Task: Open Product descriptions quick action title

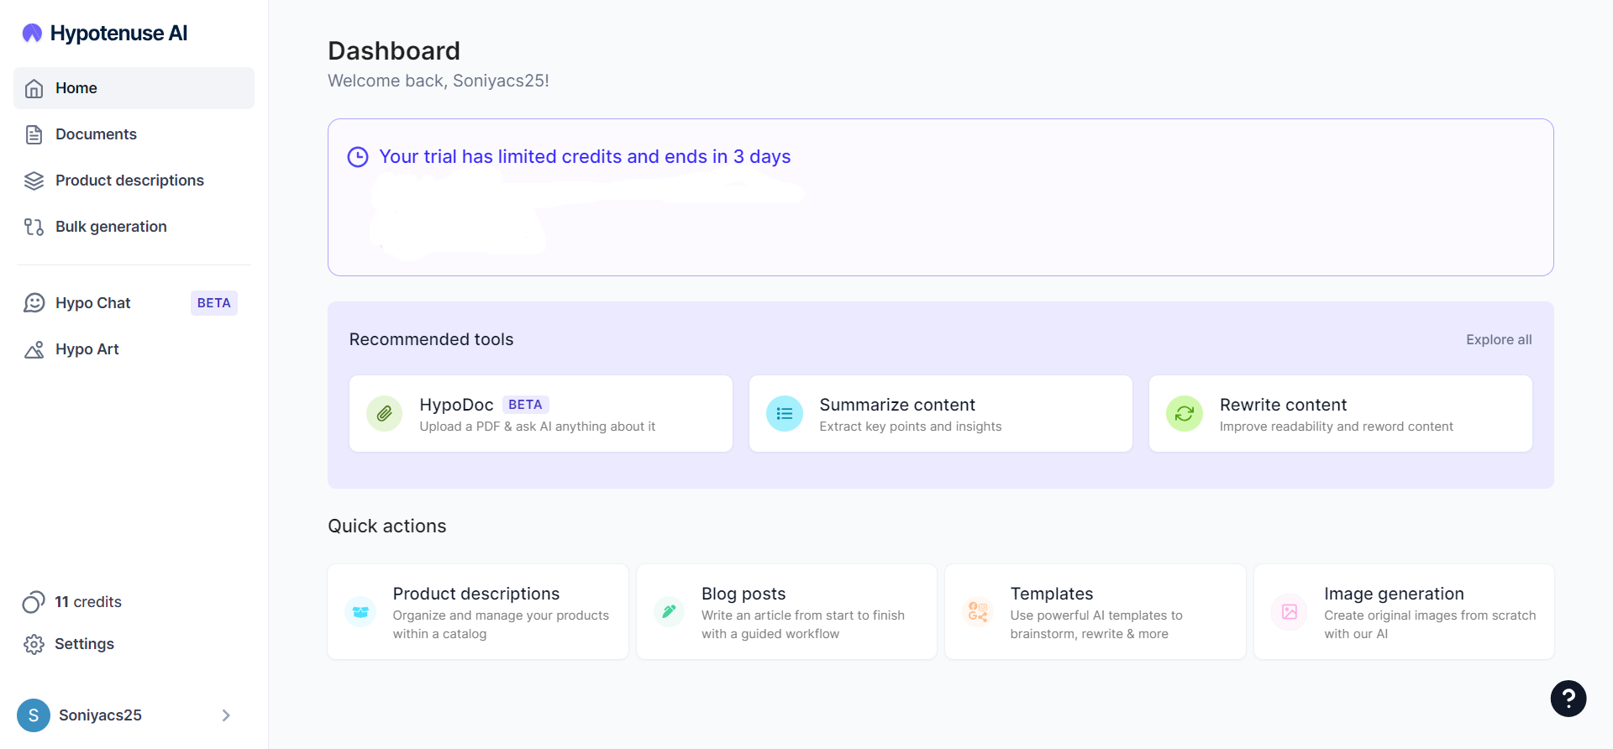Action: [475, 594]
